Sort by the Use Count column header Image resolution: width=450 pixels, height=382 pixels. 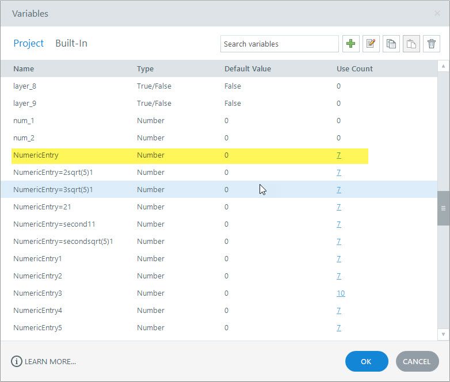coord(354,68)
